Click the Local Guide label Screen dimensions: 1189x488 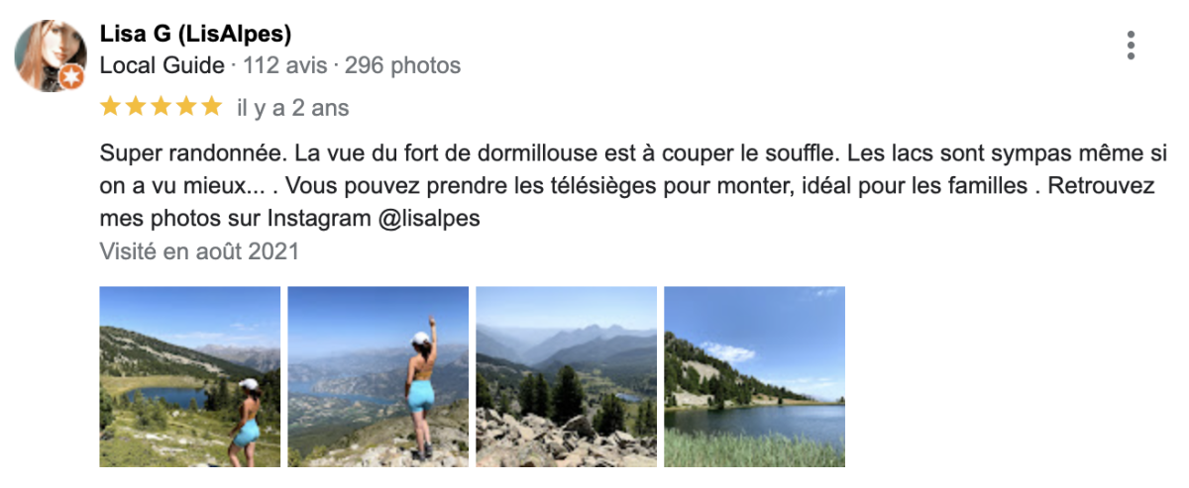pyautogui.click(x=162, y=66)
